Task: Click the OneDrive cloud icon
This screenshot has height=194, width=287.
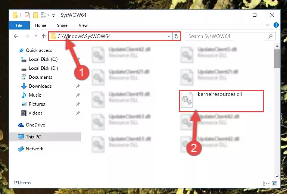Action: coord(21,125)
